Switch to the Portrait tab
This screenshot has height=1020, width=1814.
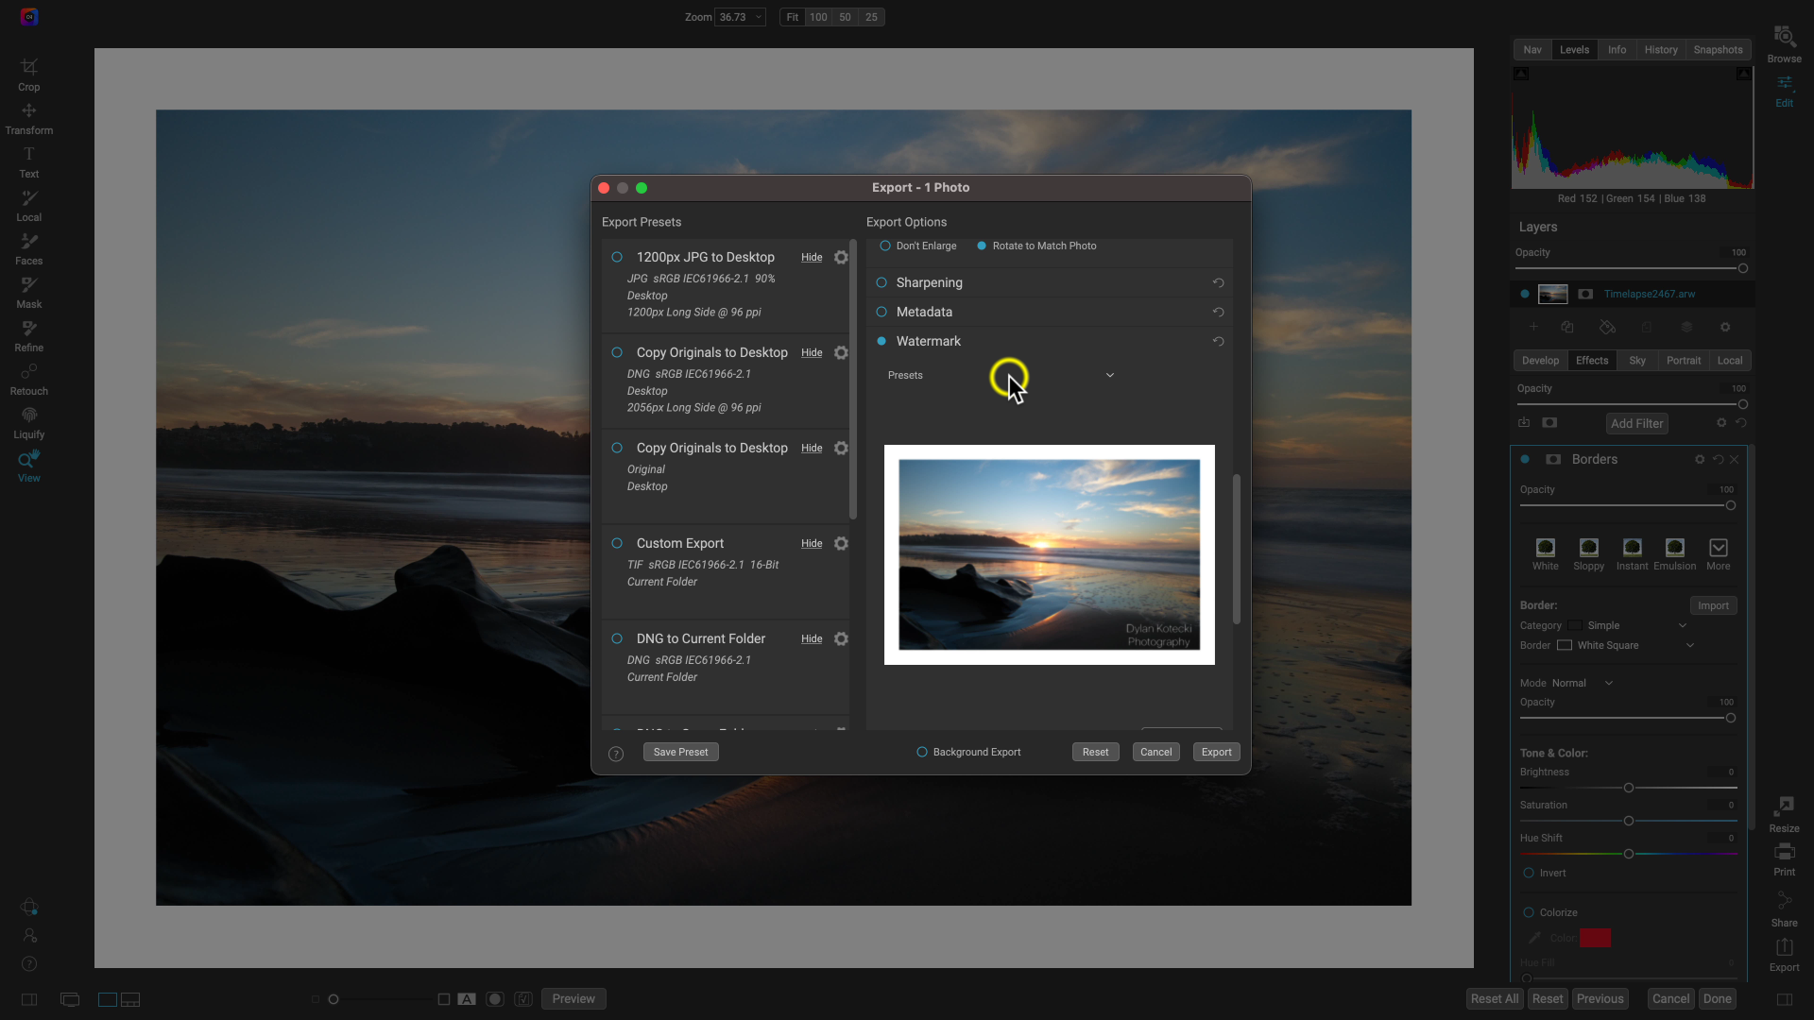click(1683, 361)
